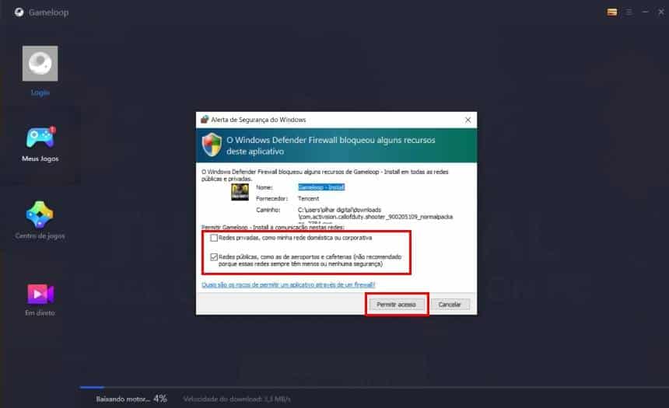
Task: Open Centro de jogos icon
Action: [40, 214]
